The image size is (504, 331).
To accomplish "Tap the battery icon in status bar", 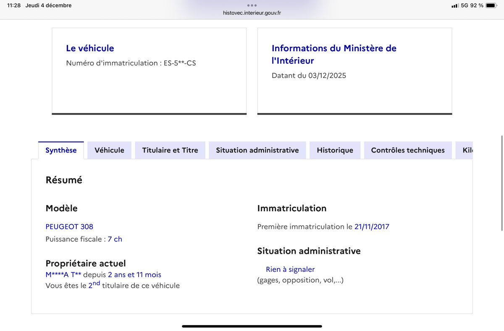I will click(491, 5).
